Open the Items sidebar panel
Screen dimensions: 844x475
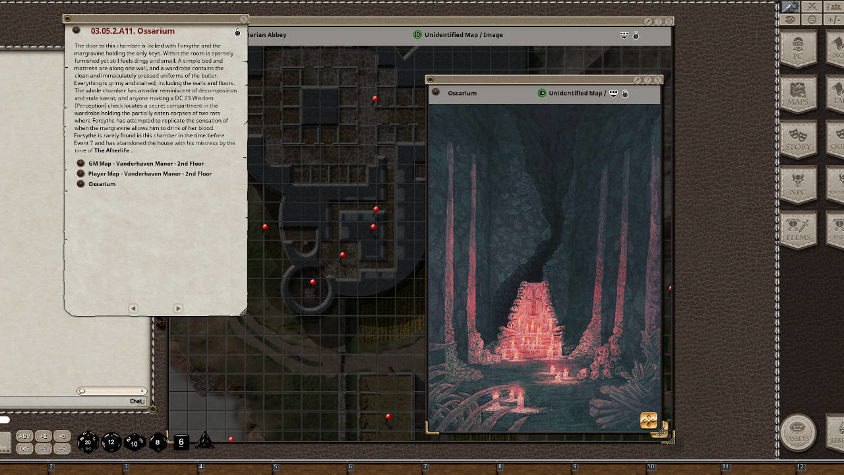coord(798,230)
